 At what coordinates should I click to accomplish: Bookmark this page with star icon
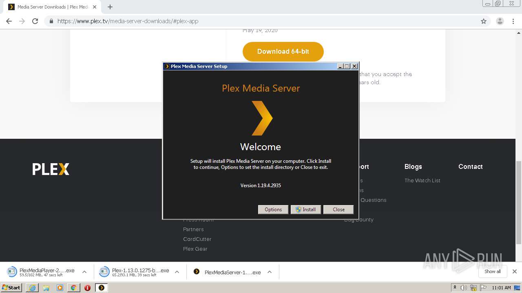[484, 21]
